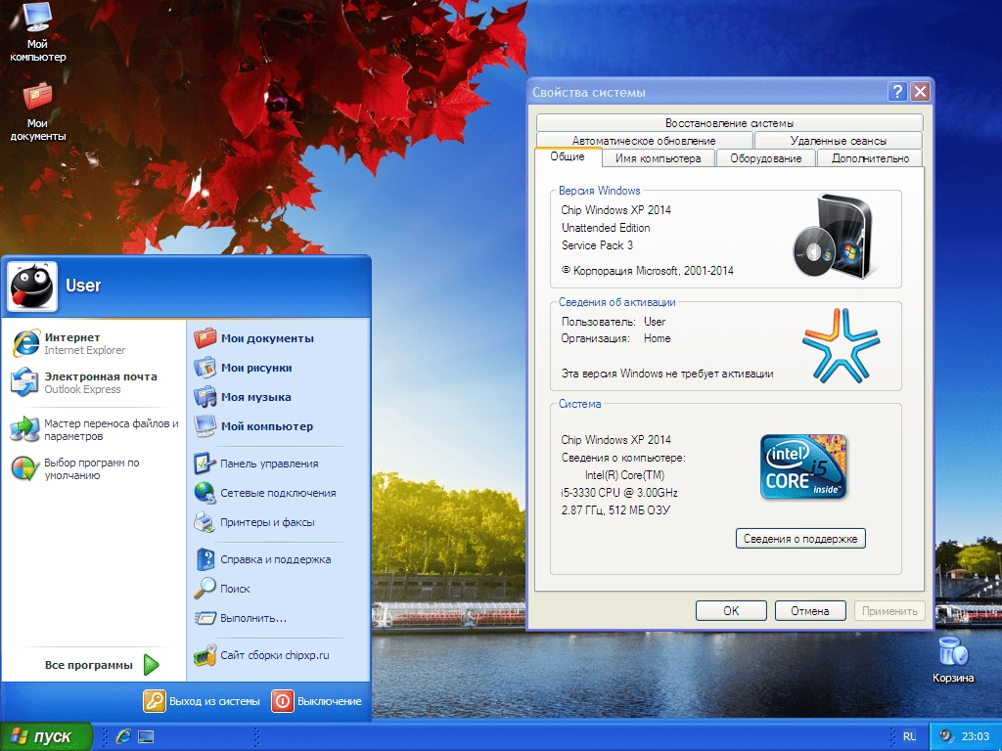This screenshot has width=1002, height=751.
Task: Click the tray icon beside the clock
Action: coord(946,736)
